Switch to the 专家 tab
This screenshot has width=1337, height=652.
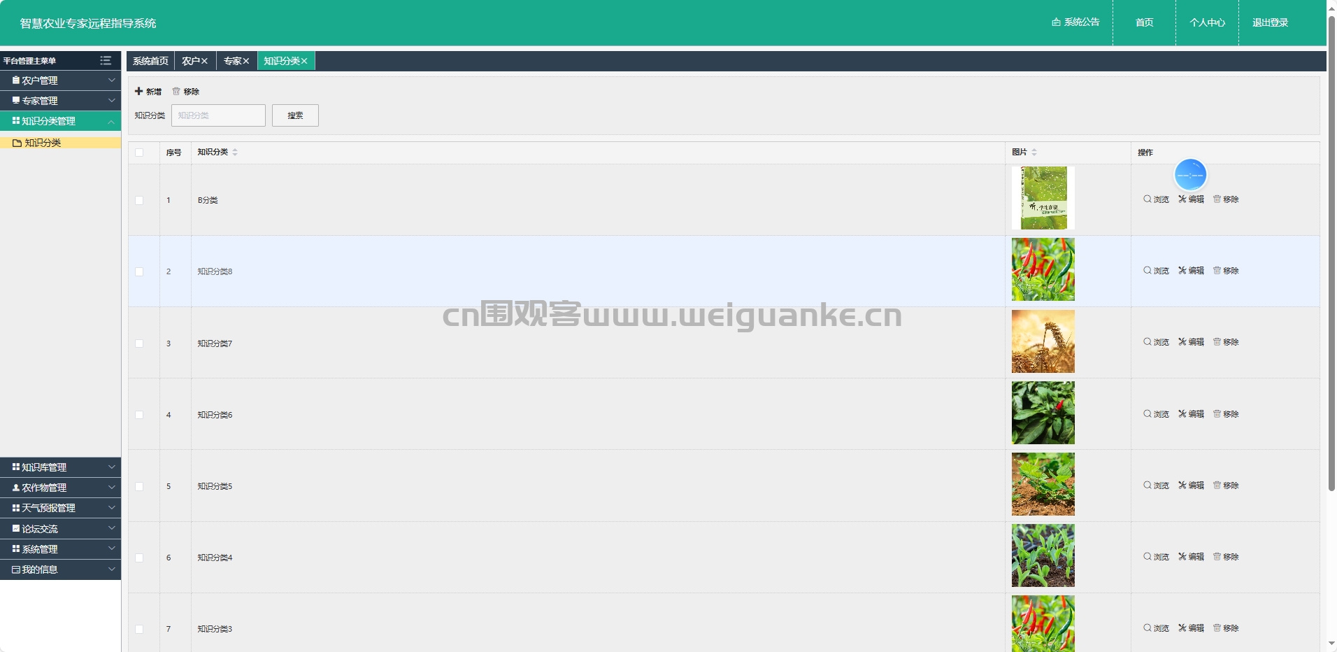(232, 61)
